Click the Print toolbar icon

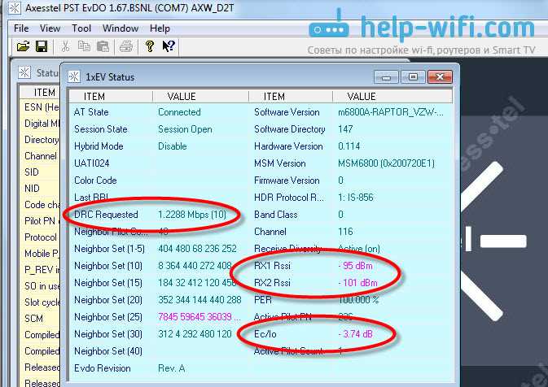point(126,46)
